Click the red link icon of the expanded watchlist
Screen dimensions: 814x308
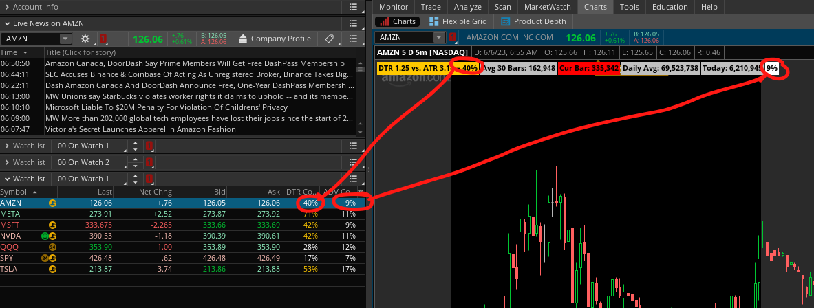(x=149, y=179)
